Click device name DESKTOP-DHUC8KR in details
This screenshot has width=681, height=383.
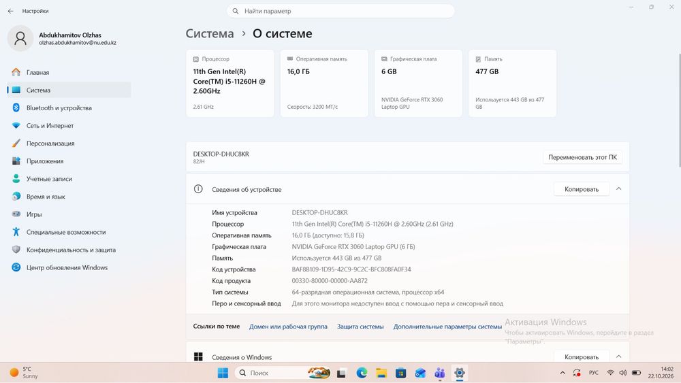(319, 212)
